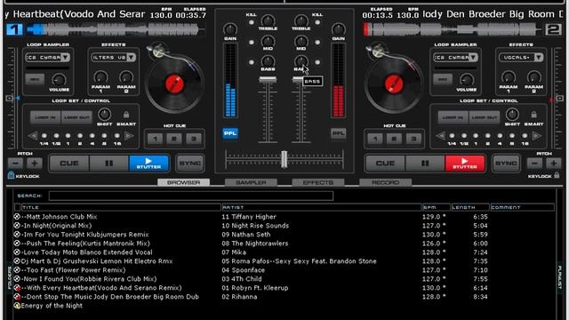Sync deck 1 tempo
Screen dimensions: 569x320
tap(189, 164)
